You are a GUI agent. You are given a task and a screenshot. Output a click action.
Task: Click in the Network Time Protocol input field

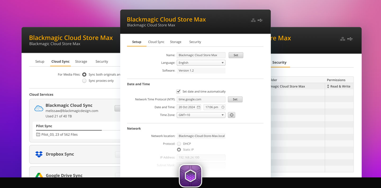pos(201,99)
